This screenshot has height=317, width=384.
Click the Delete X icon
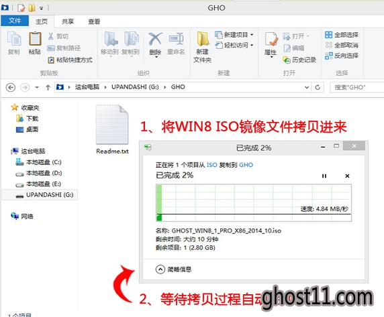pyautogui.click(x=155, y=39)
